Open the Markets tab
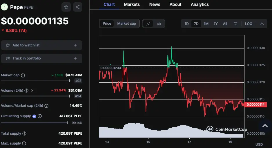This screenshot has height=148, width=272. [x=132, y=5]
